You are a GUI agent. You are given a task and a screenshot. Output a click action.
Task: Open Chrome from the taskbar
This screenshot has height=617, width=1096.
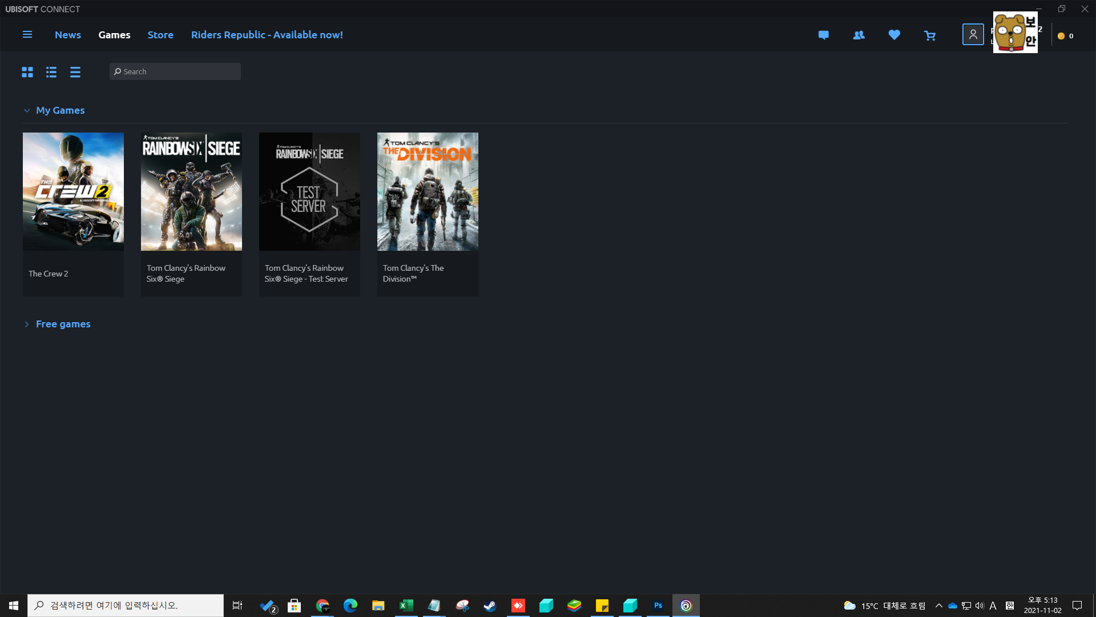323,606
